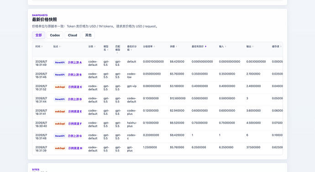
Task: Click output price 4.5000000 cell
Action: coord(253,123)
